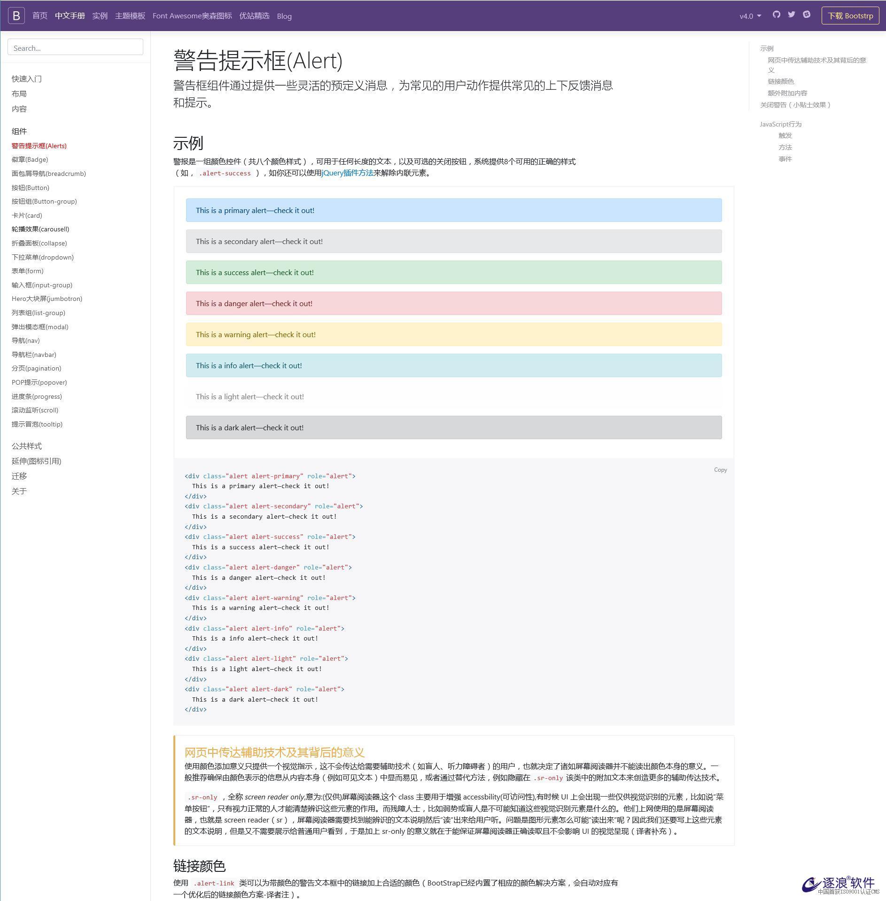Open 轮播效果(carousell) sidebar link
The height and width of the screenshot is (901, 886).
click(x=40, y=229)
